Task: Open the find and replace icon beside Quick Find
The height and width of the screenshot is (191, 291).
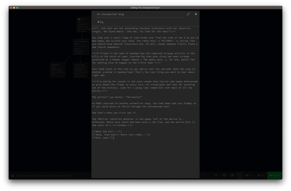Action: 216,176
